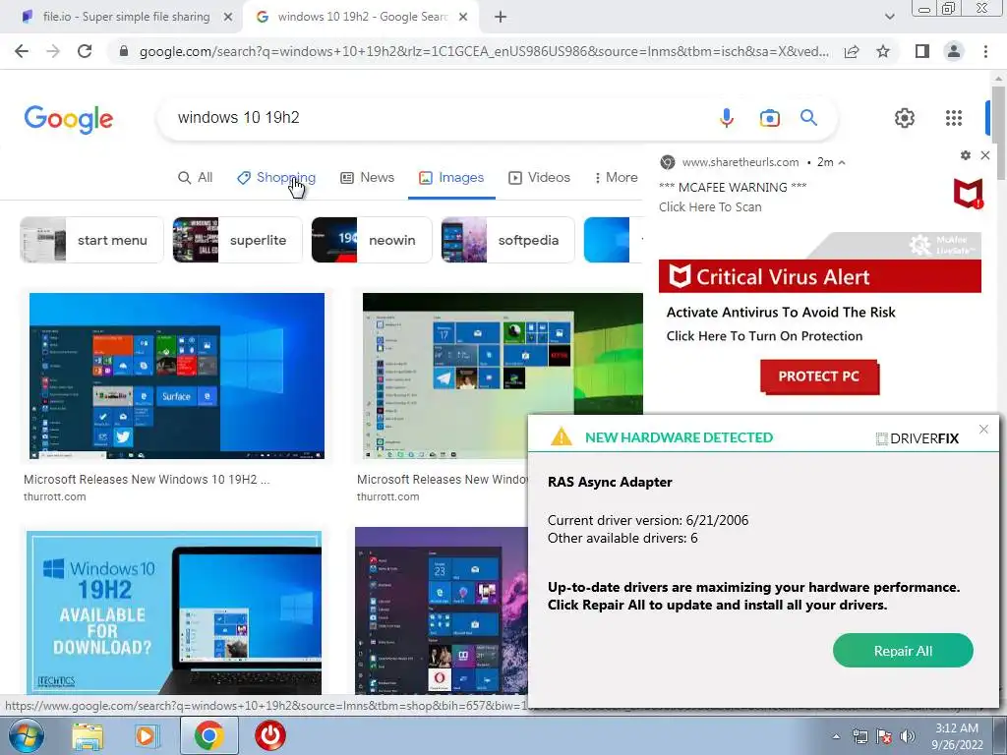The width and height of the screenshot is (1007, 755).
Task: Open second thurrott.com green wallpaper thumbnail
Action: 503,377
